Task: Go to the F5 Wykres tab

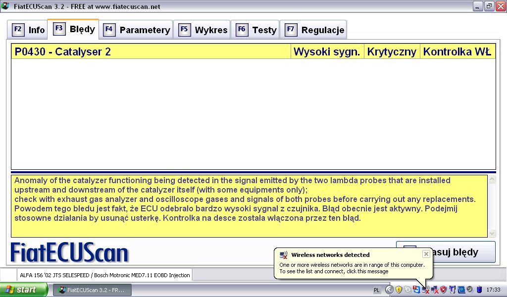Action: [202, 30]
